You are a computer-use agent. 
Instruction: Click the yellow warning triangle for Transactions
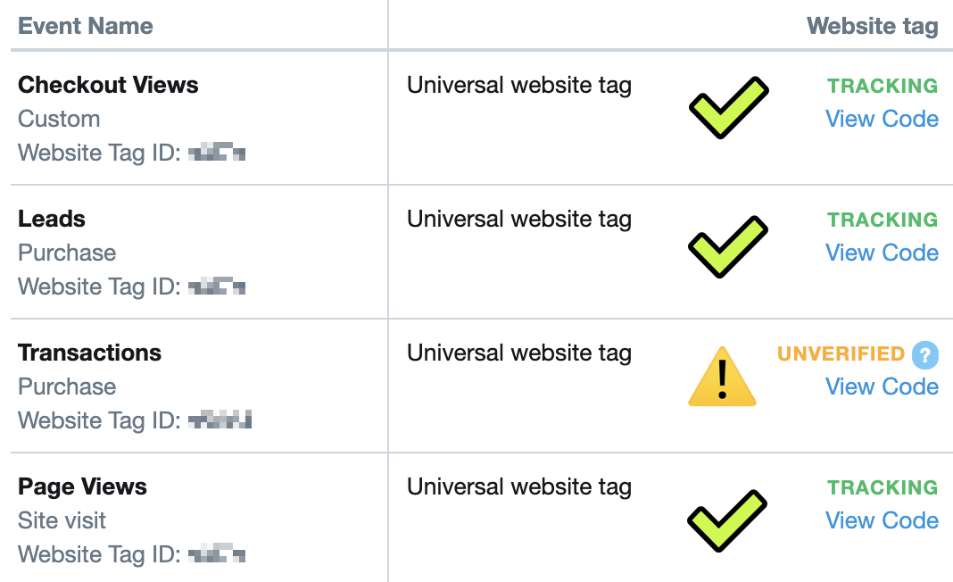point(722,378)
